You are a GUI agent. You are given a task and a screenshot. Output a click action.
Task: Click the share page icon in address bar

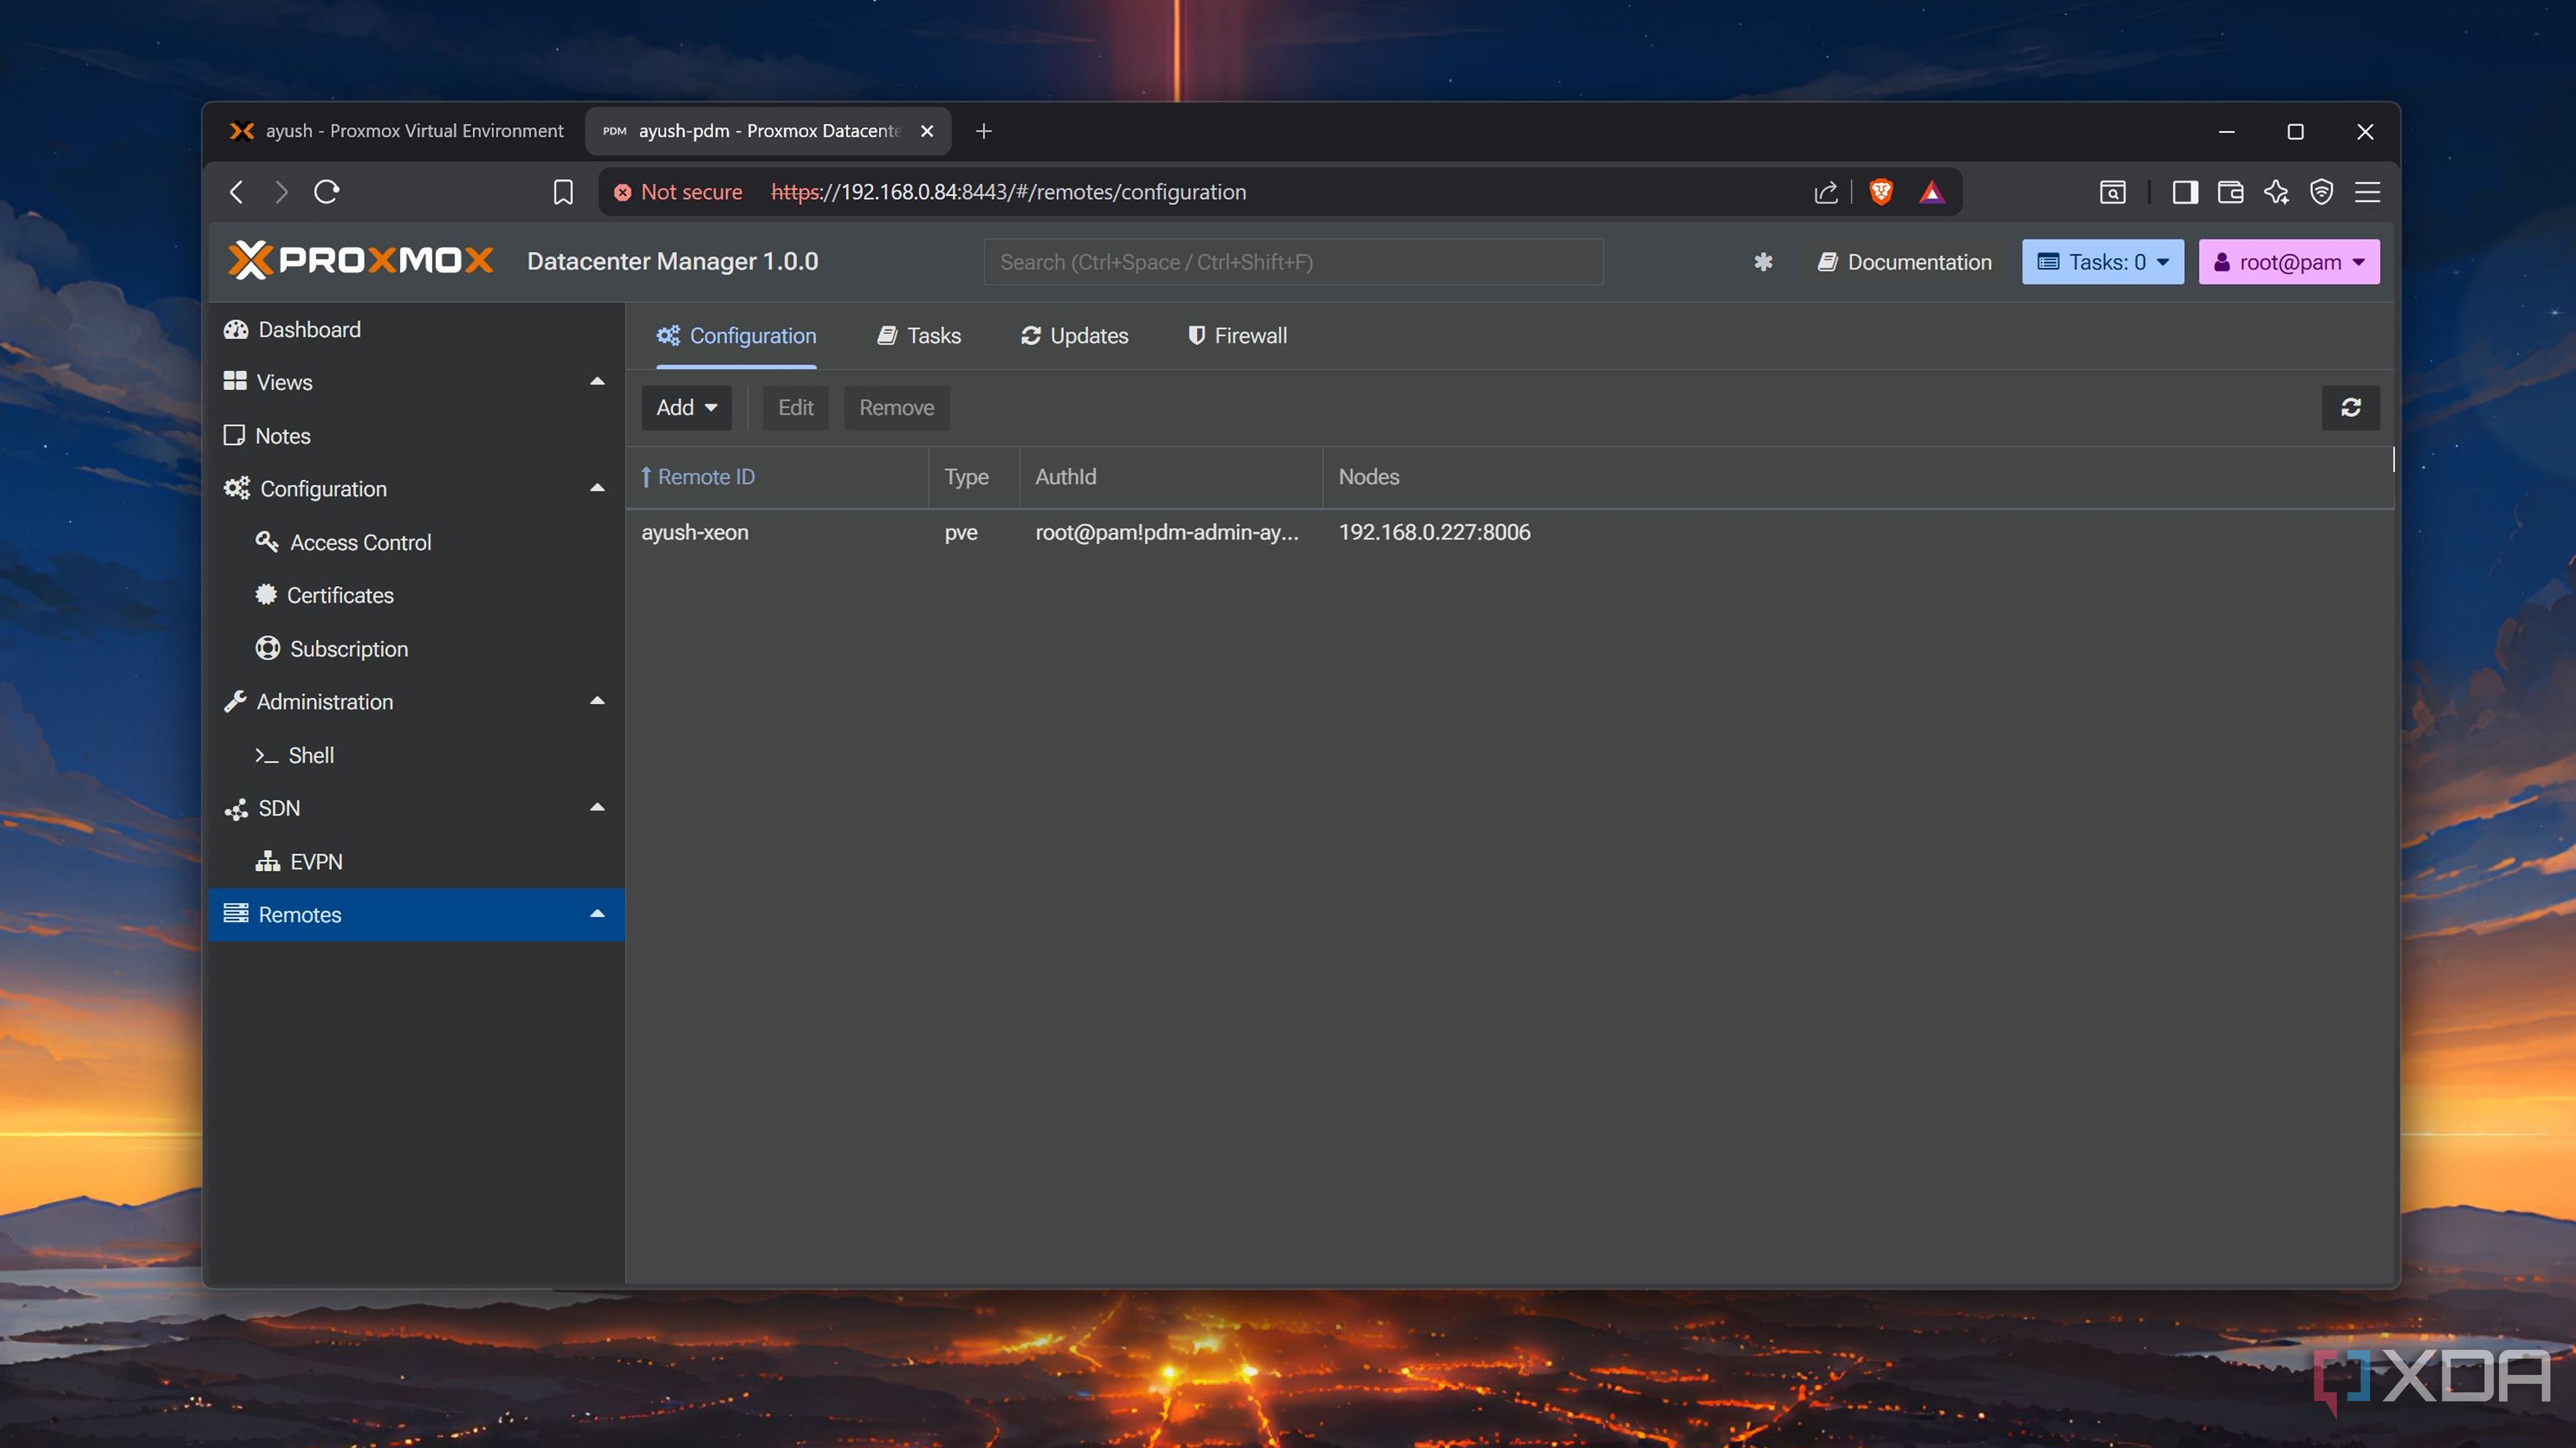[x=1825, y=192]
